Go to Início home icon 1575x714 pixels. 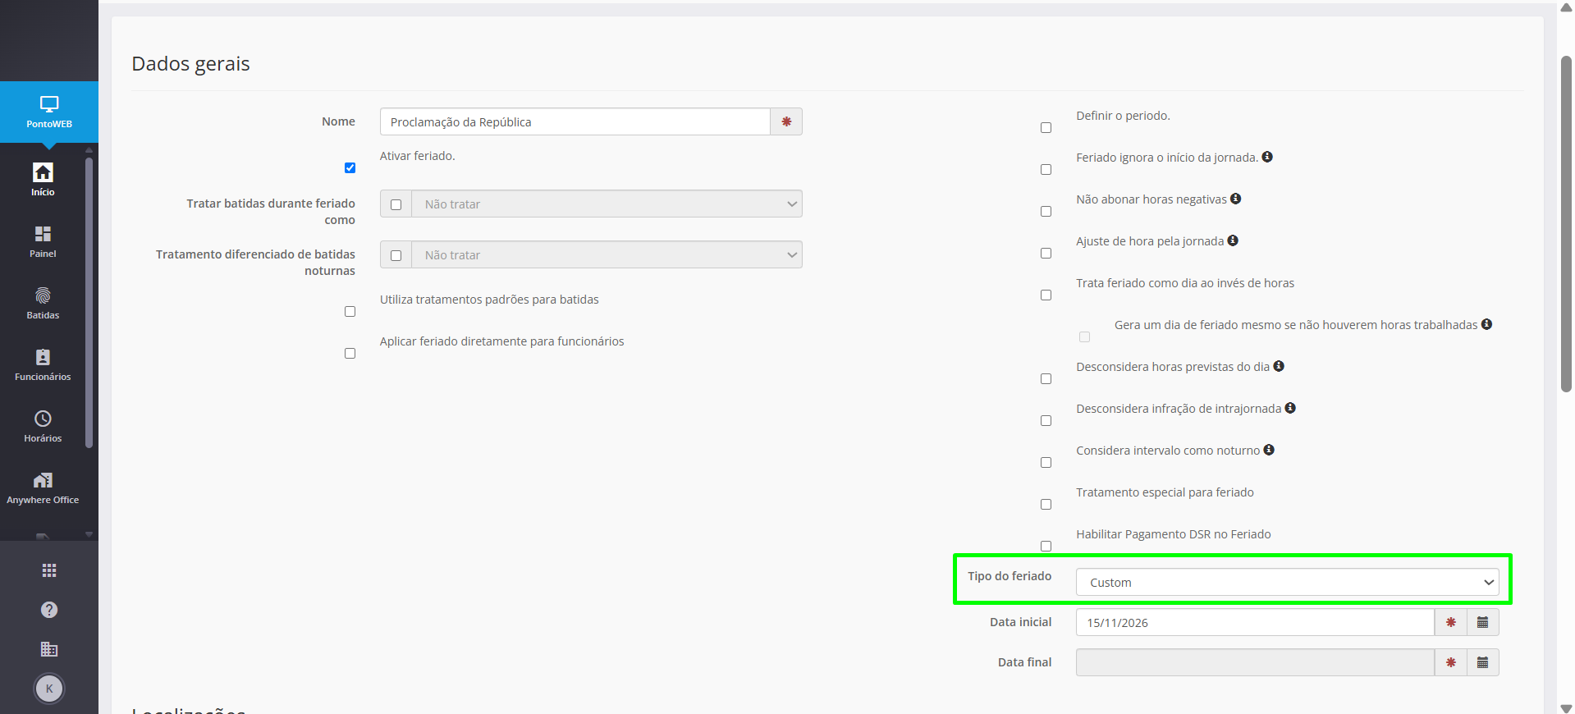point(43,172)
